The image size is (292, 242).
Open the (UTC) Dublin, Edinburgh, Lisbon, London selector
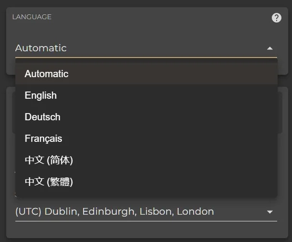tap(146, 211)
